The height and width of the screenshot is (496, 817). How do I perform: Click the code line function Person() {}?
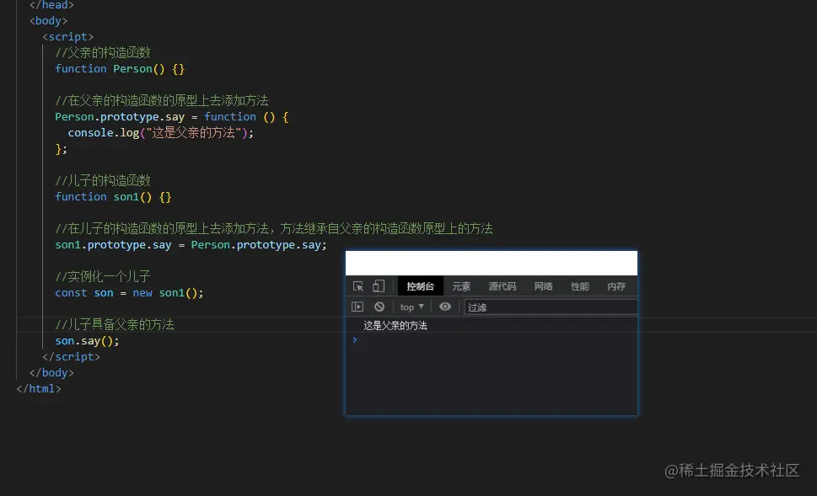[120, 69]
